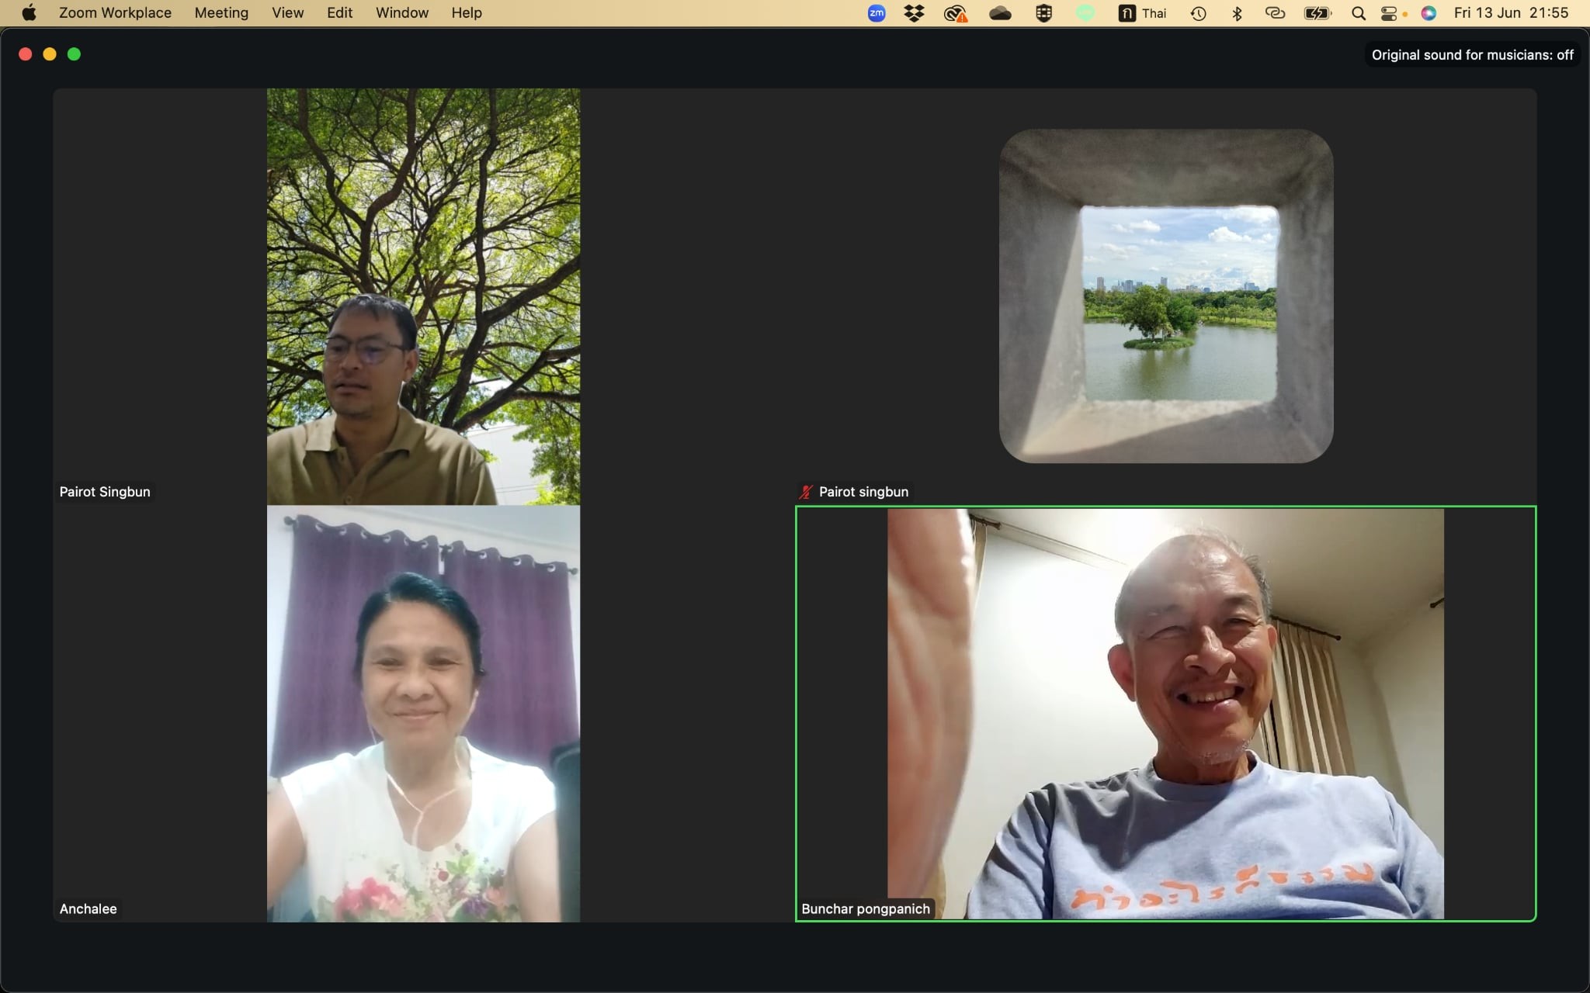Open Control Center toggles icon
1590x993 pixels.
click(1389, 13)
